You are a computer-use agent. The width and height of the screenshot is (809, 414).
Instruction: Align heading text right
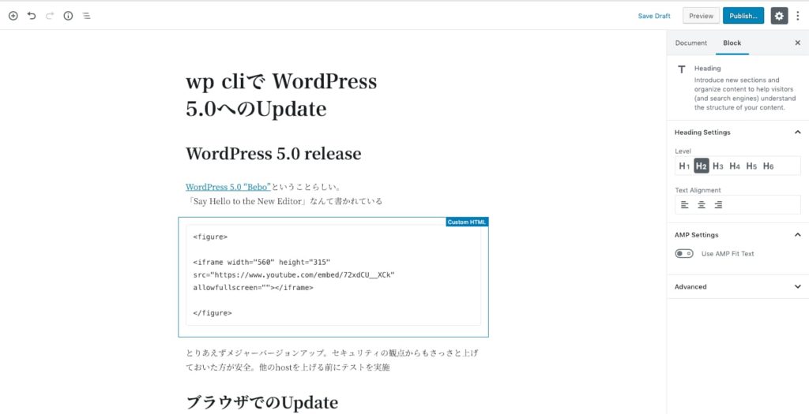tap(718, 204)
